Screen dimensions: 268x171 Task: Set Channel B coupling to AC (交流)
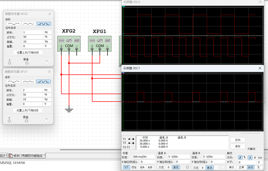pyautogui.click(x=196, y=168)
